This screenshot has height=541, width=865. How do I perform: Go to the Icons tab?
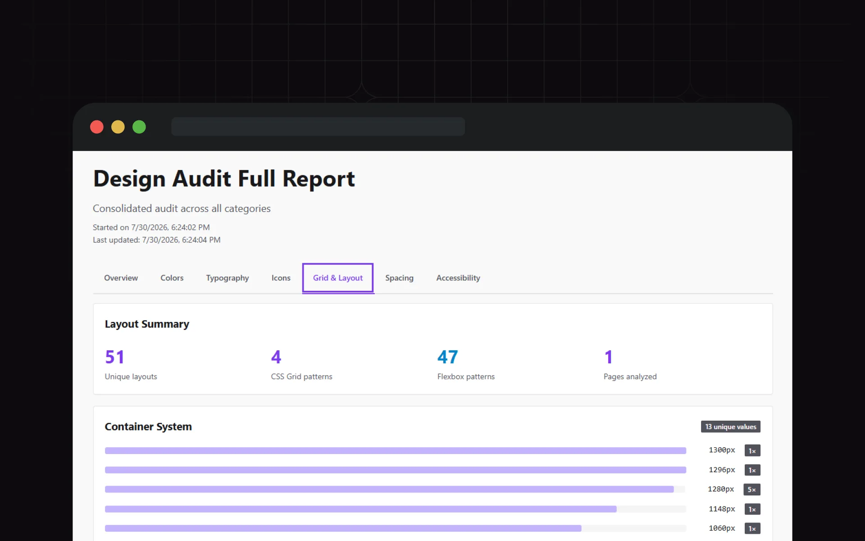281,278
